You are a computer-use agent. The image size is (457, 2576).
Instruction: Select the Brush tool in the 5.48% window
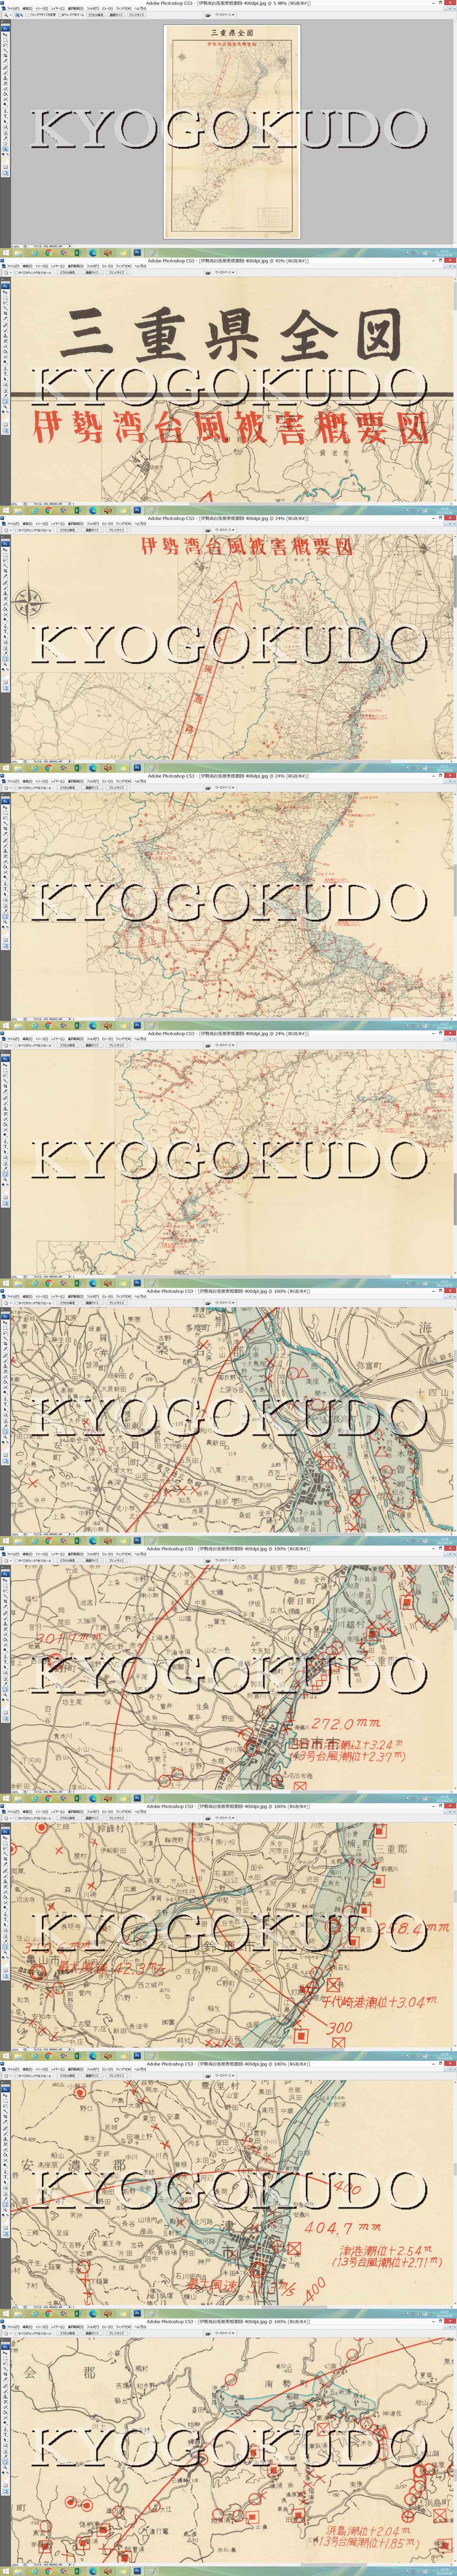click(5, 73)
